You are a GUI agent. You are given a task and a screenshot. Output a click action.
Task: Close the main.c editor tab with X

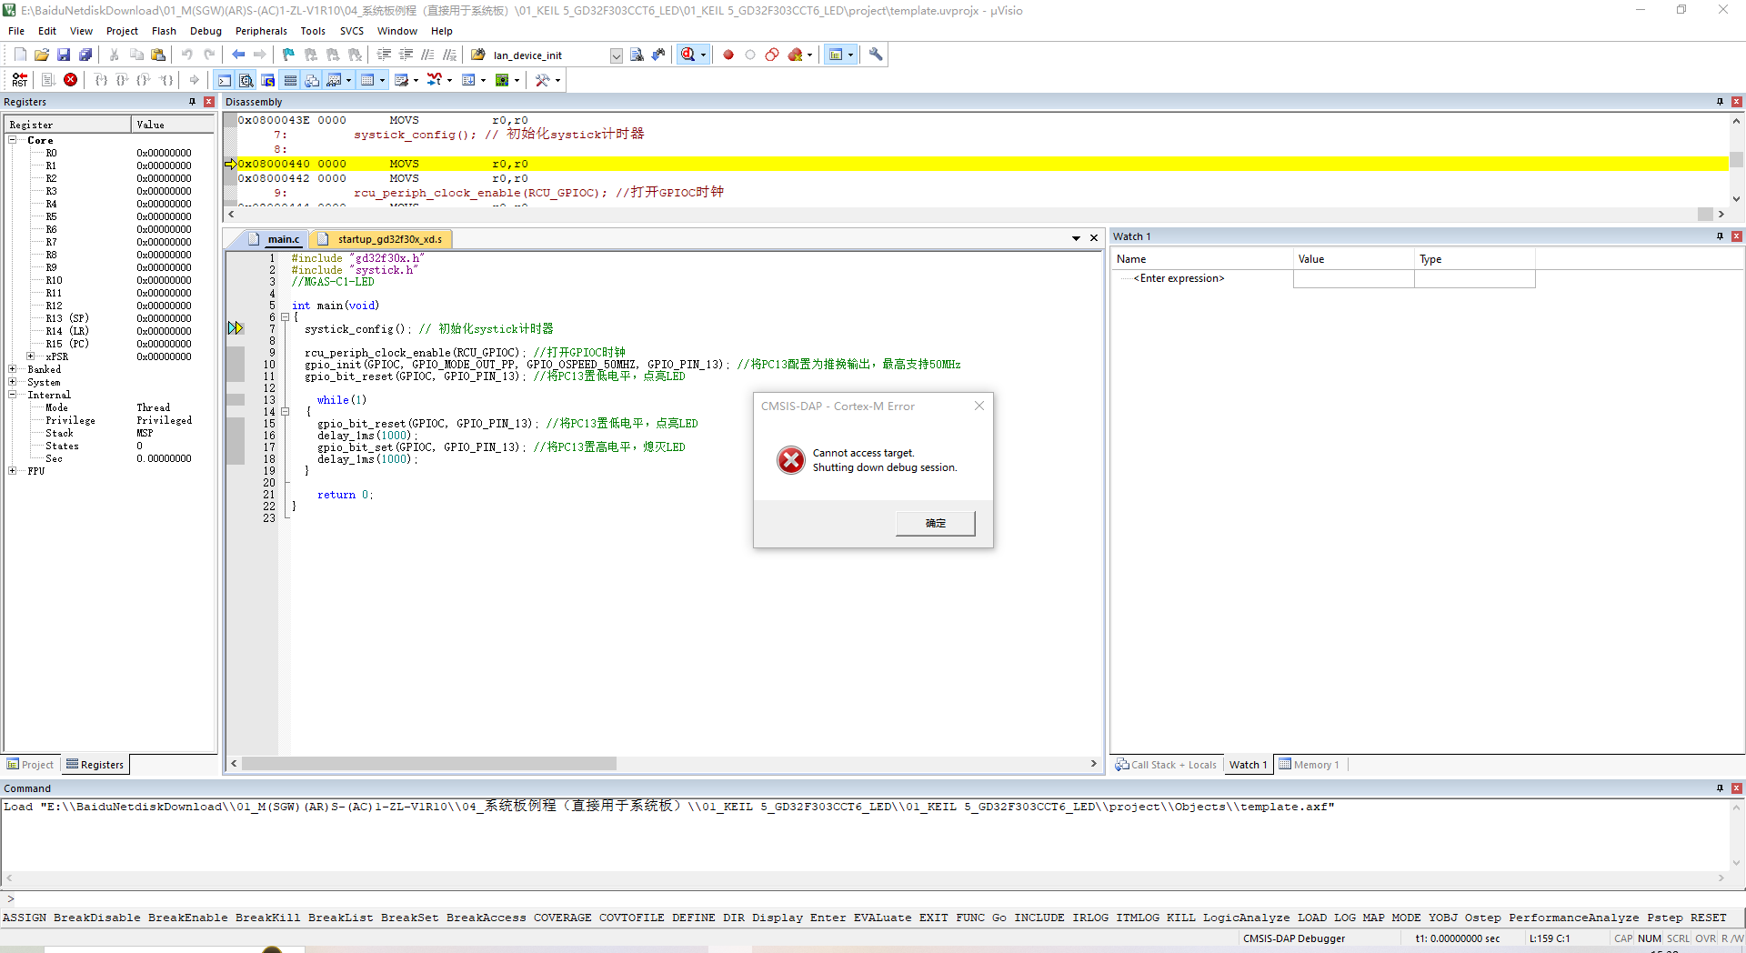click(1094, 238)
